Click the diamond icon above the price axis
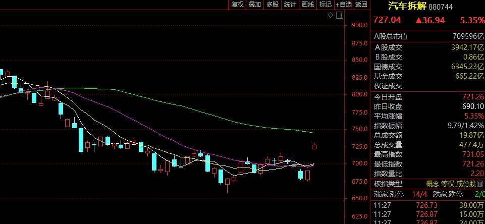 point(330,15)
